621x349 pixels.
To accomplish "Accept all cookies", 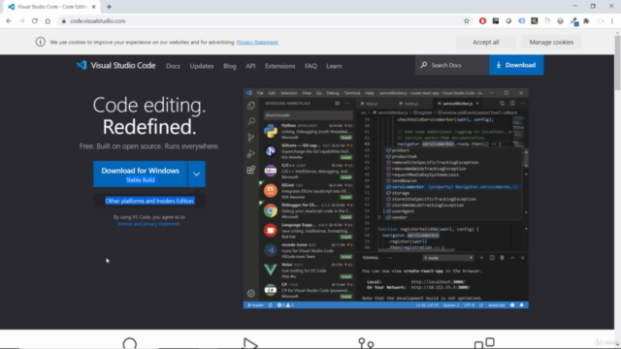I will point(486,42).
